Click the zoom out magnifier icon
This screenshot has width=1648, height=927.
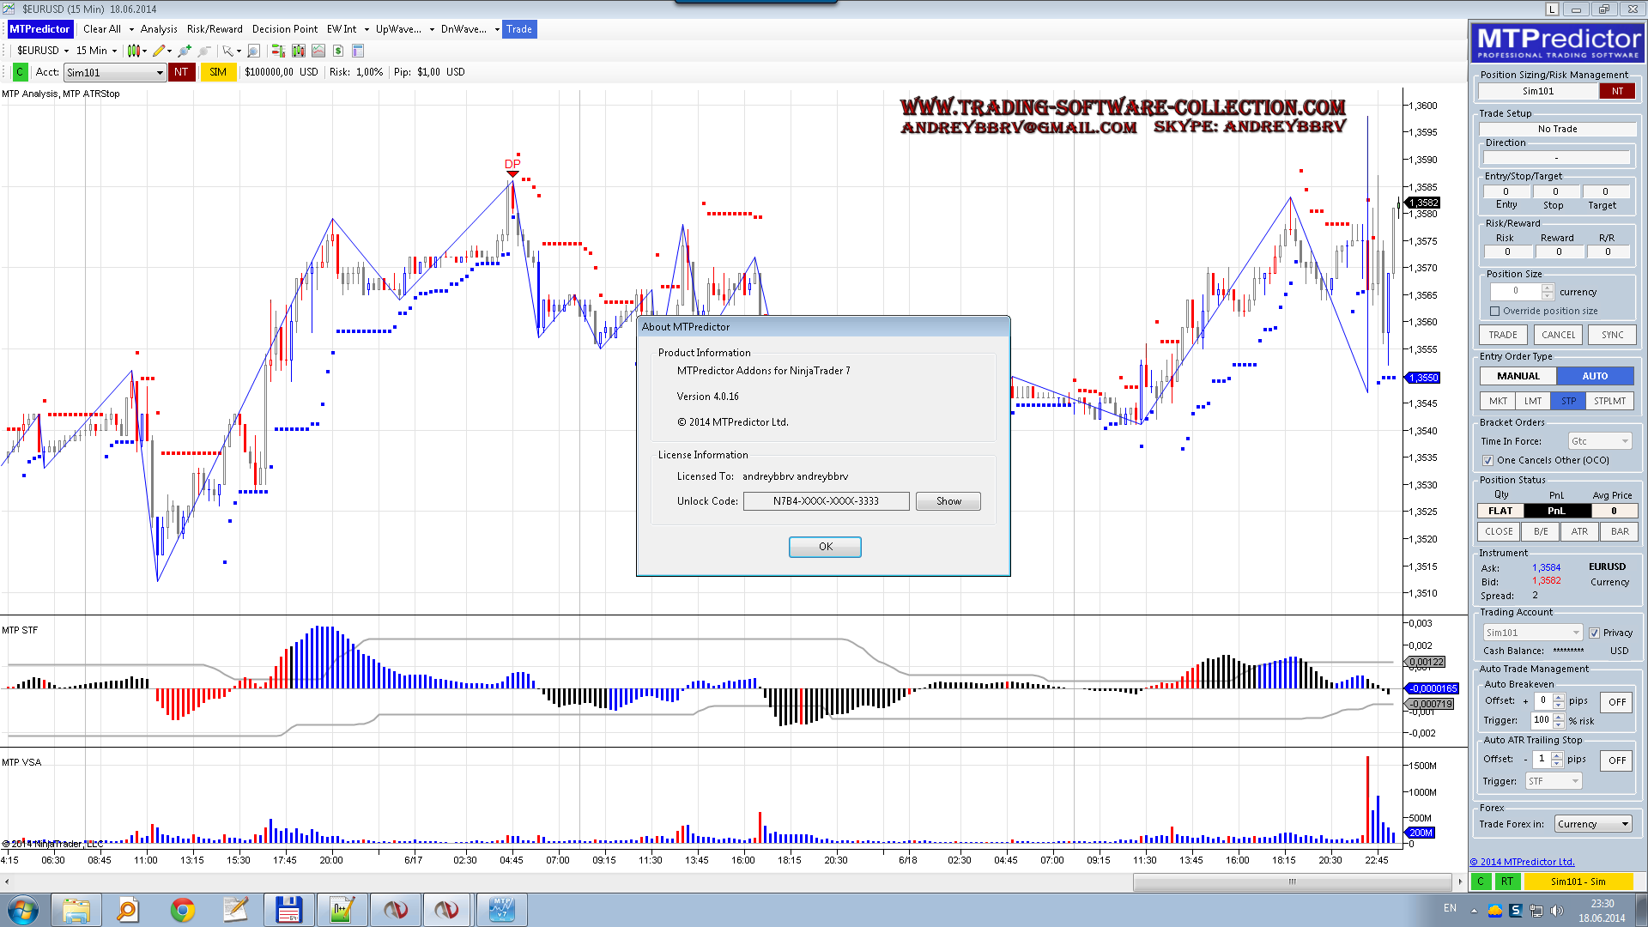[204, 51]
